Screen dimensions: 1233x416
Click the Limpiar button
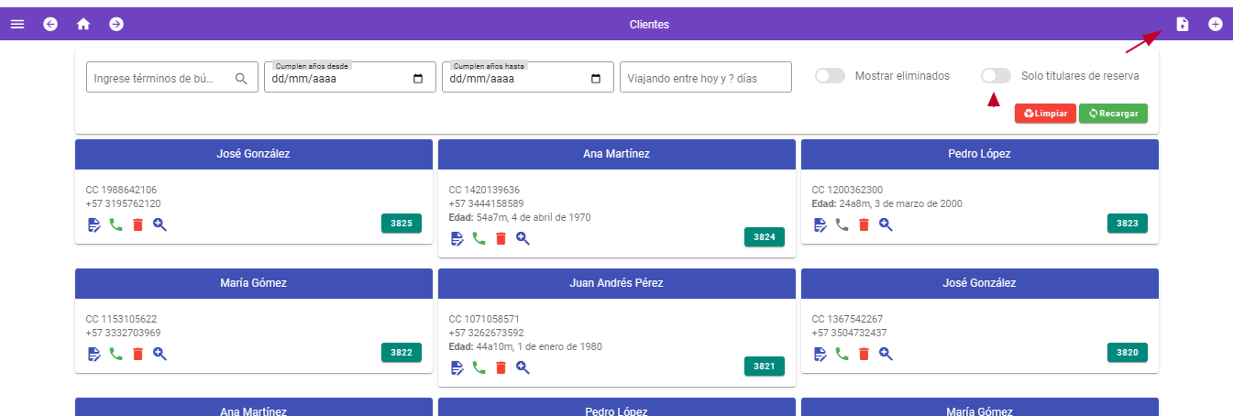1045,114
